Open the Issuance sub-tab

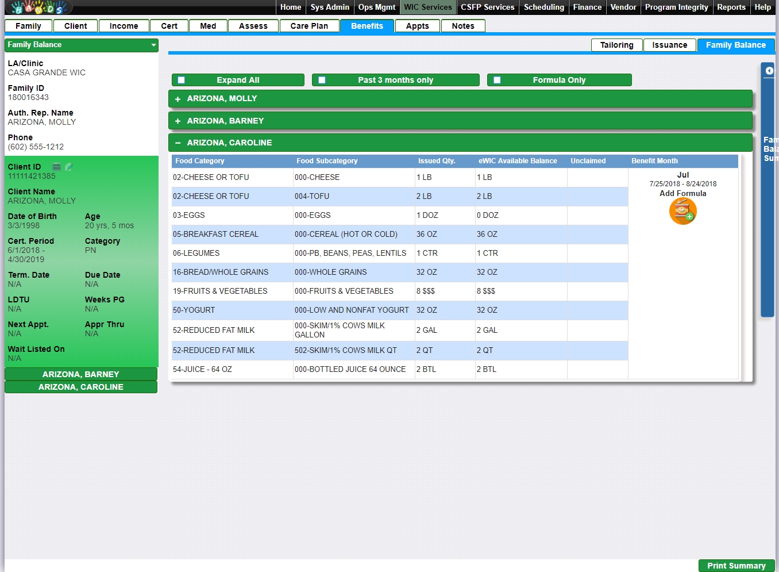coord(669,45)
